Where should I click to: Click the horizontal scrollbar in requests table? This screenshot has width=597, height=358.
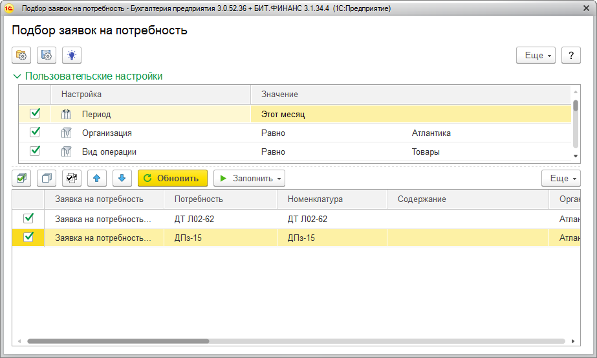pos(118,341)
